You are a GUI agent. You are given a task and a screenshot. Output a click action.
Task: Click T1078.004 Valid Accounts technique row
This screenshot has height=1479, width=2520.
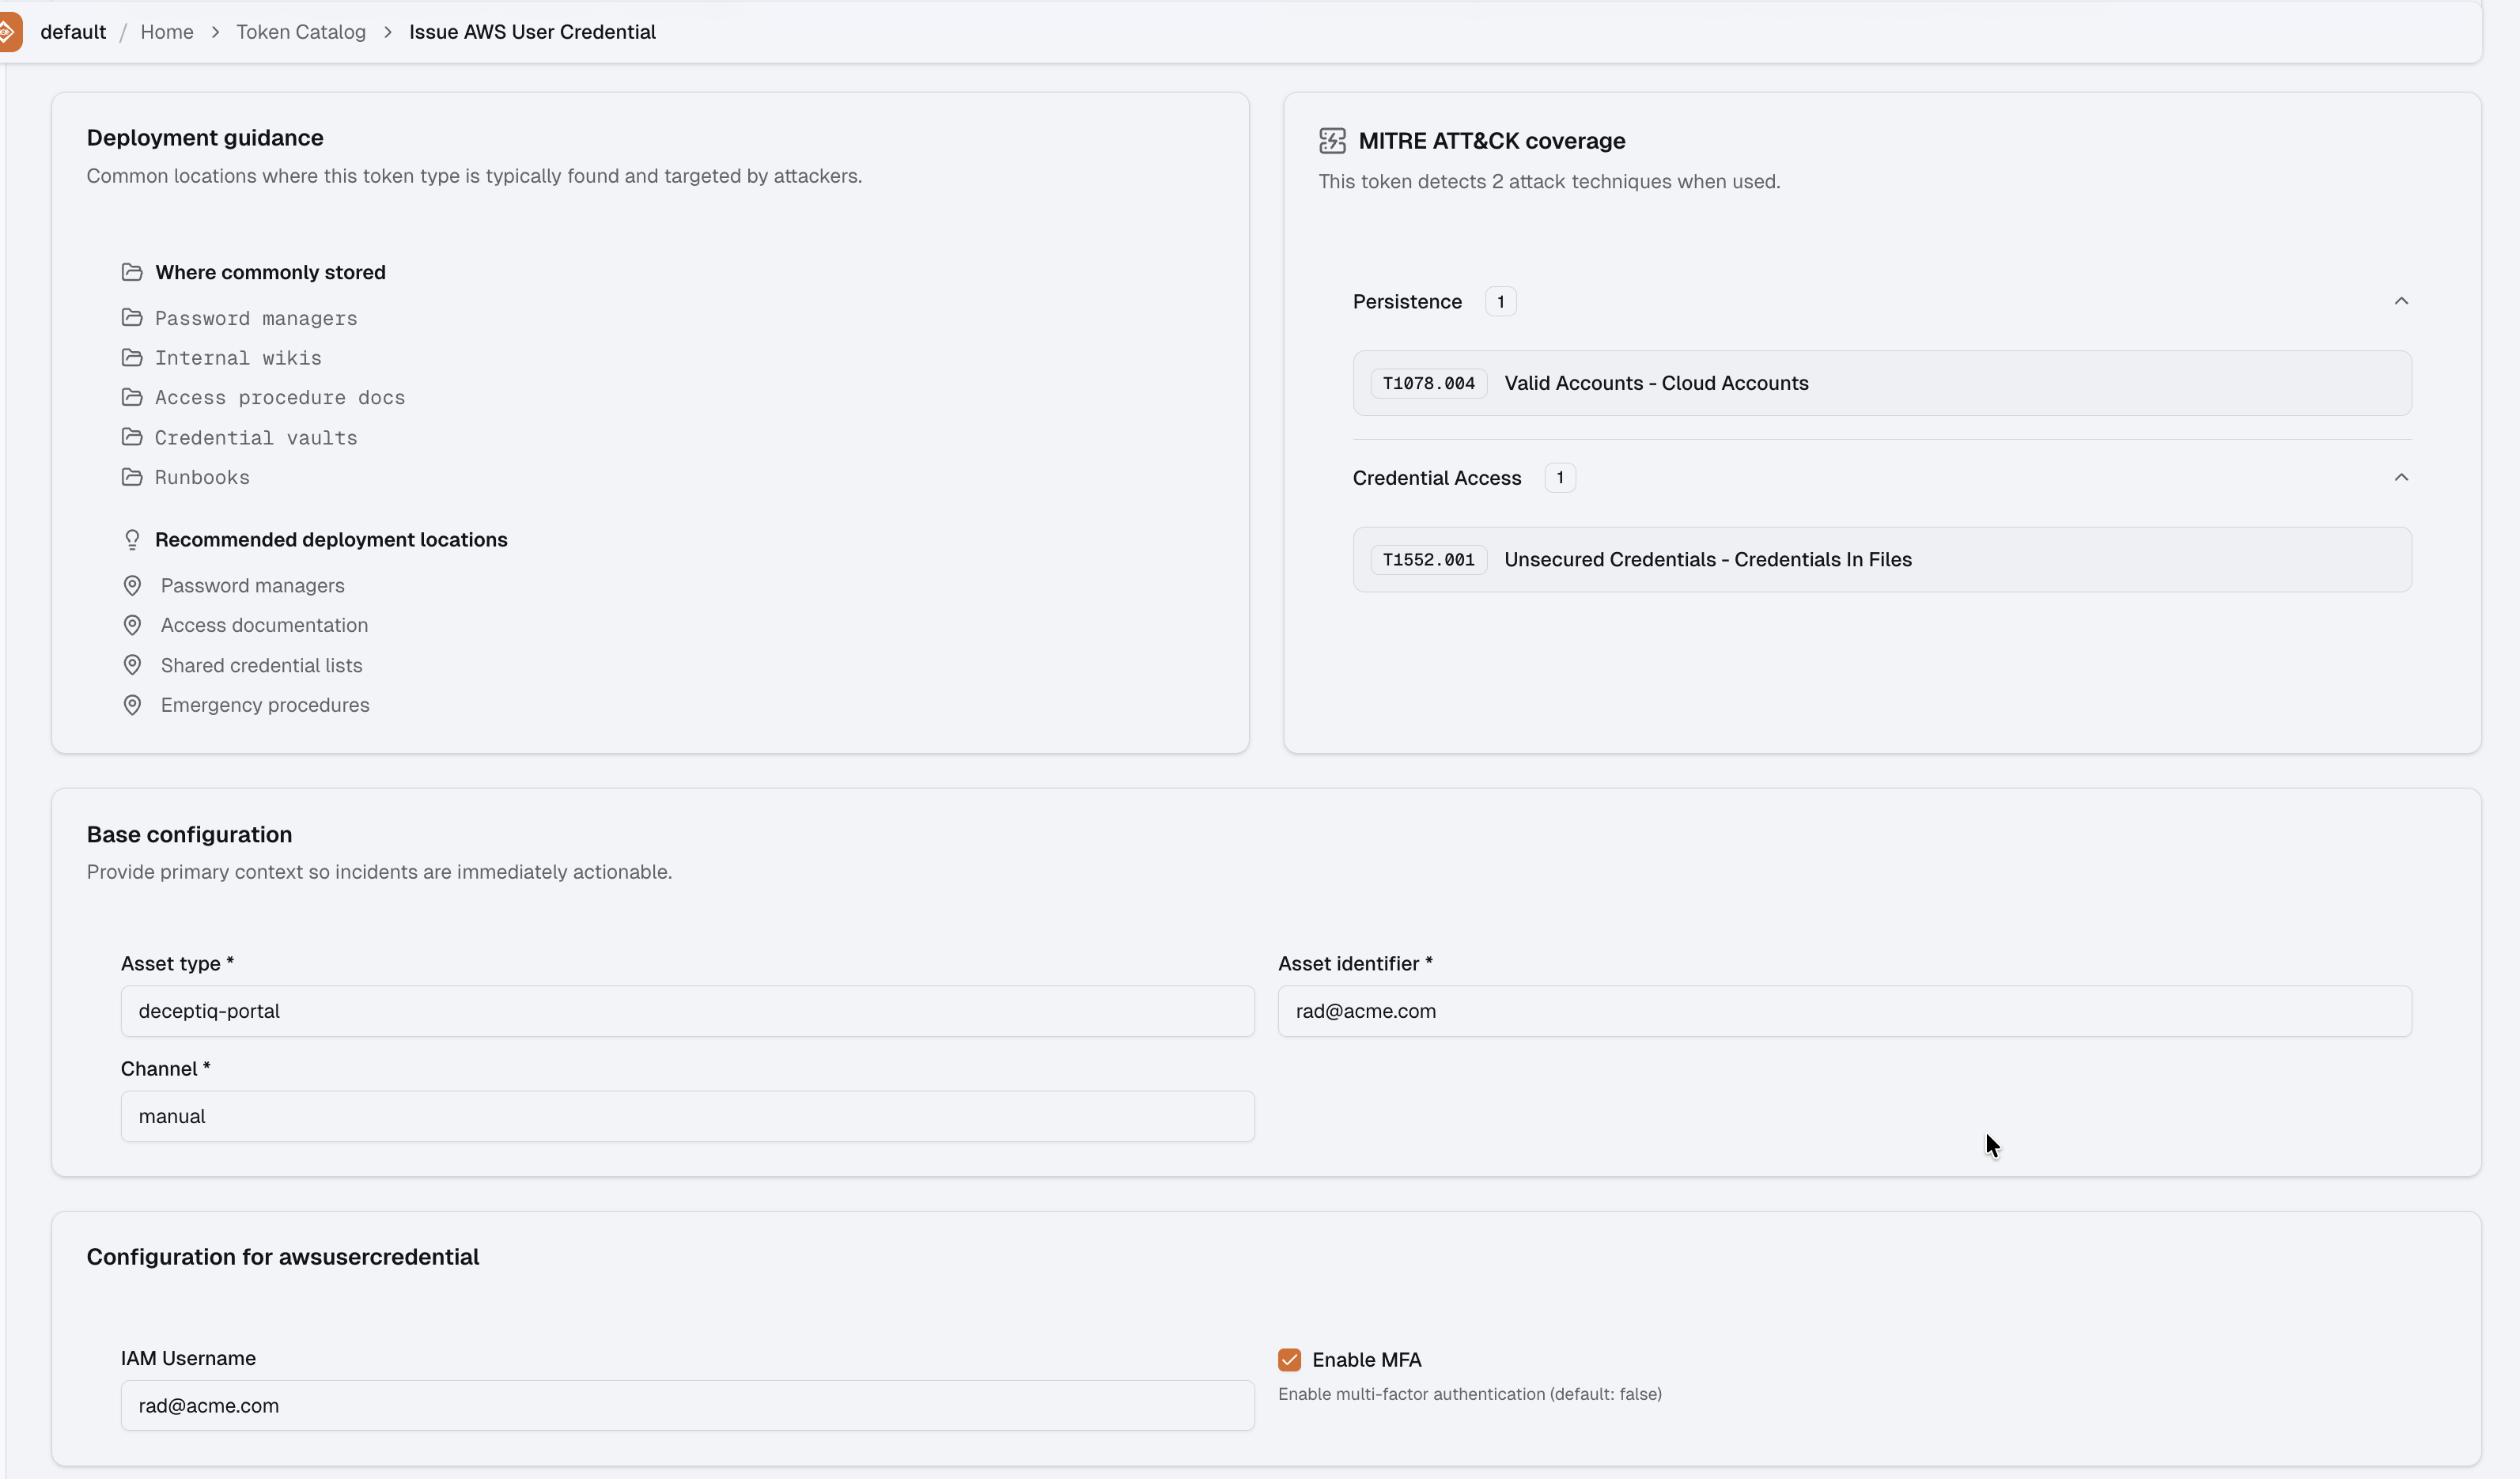click(1881, 383)
